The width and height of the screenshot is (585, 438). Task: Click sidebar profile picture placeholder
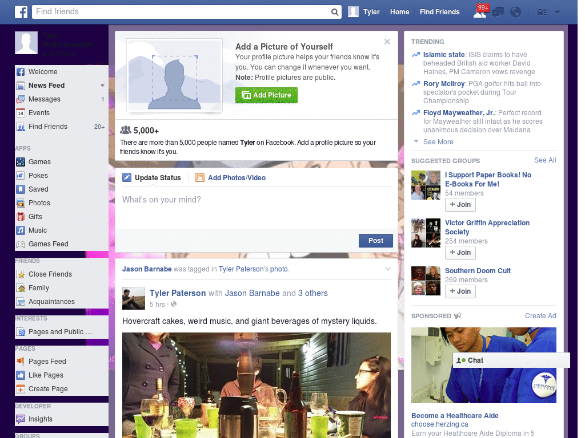coord(26,43)
